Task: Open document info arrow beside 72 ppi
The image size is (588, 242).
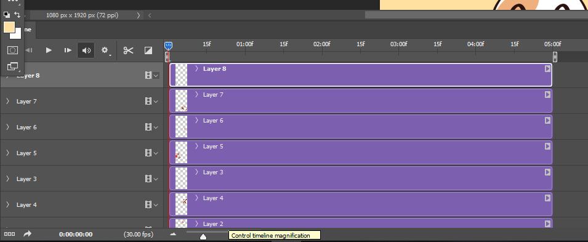Action: tap(139, 15)
